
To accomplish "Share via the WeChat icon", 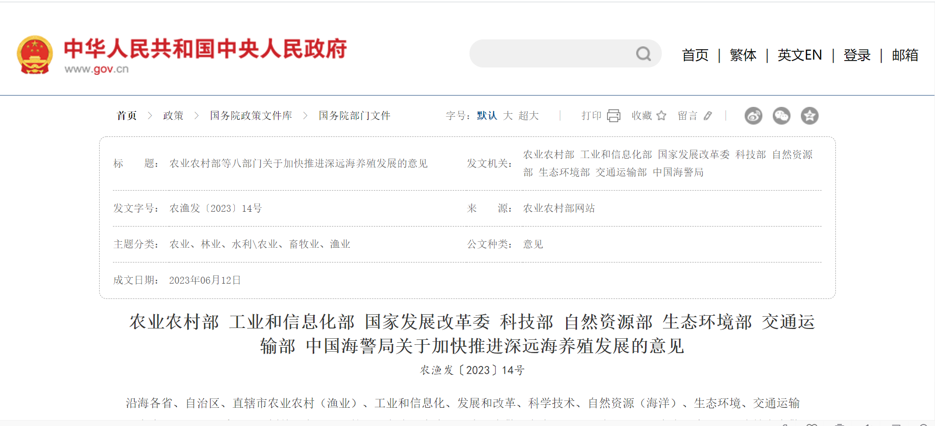I will click(781, 116).
